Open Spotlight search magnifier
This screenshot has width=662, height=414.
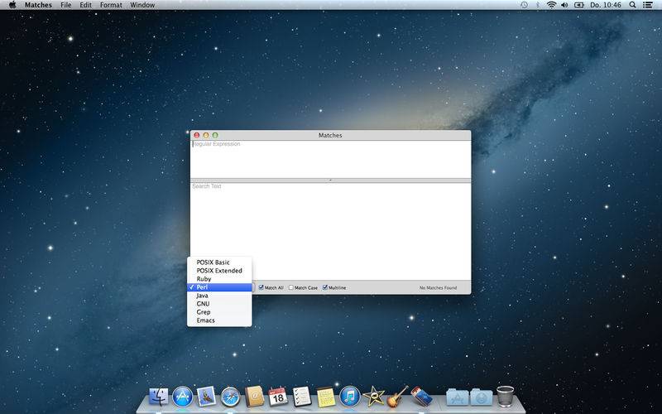(632, 5)
